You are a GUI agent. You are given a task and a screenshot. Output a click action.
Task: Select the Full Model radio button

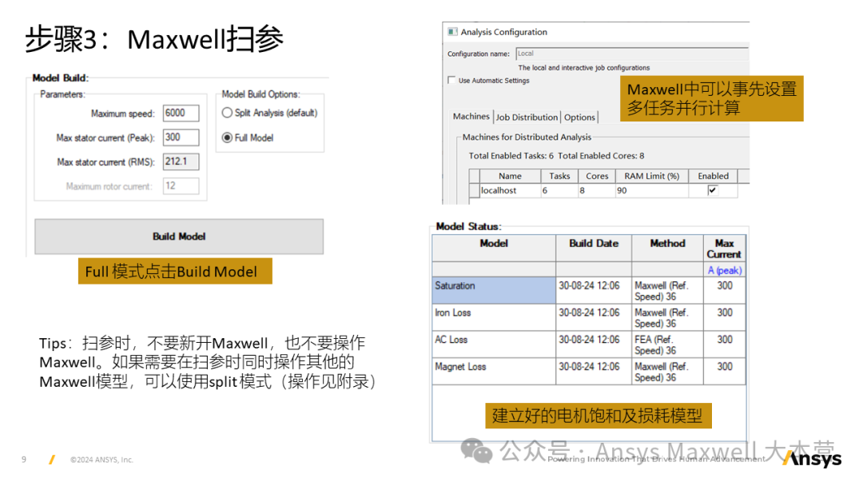[x=227, y=137]
